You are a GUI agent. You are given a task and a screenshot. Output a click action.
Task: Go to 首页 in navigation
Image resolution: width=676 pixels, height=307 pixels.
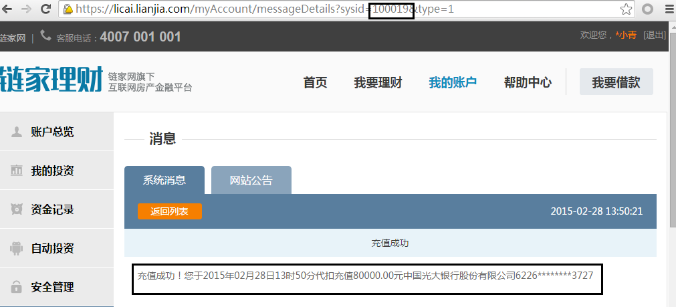(315, 82)
